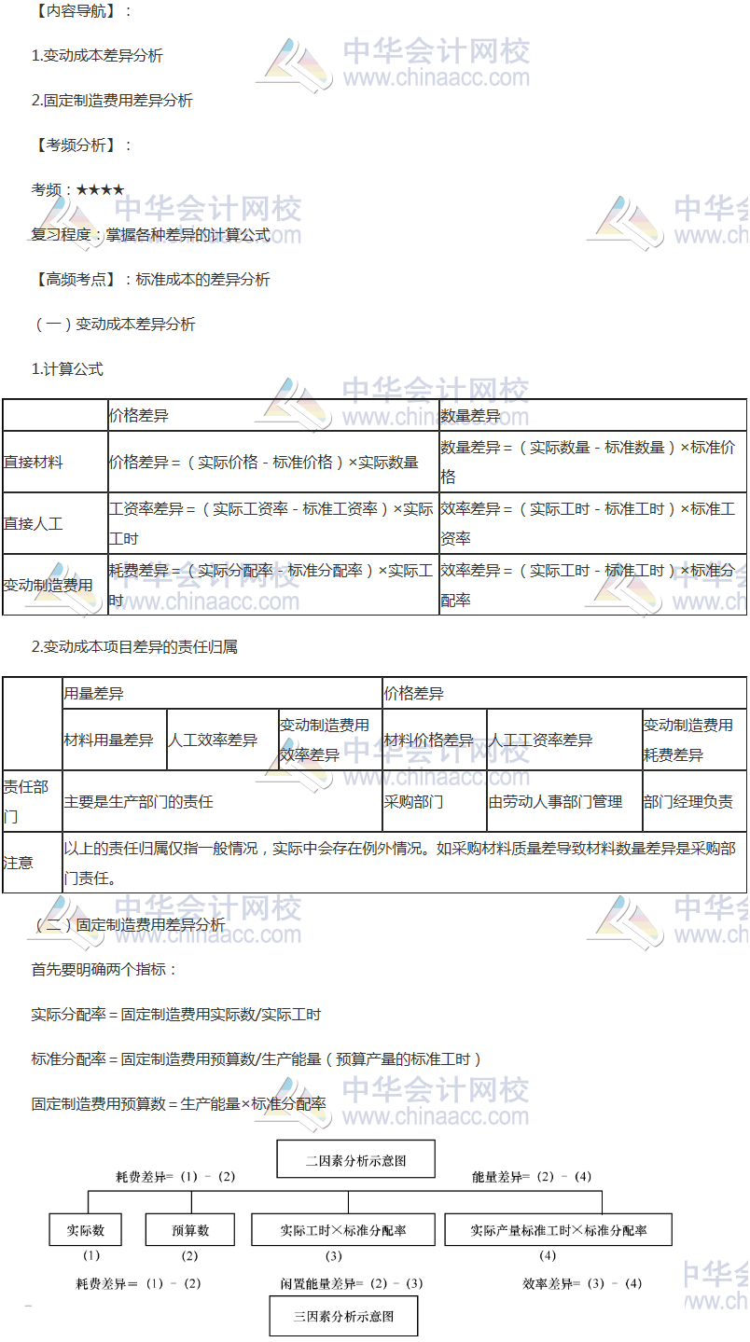Viewport: 750px width, 1342px height.
Task: Click the 考频 four-star rating
Action: 99,190
